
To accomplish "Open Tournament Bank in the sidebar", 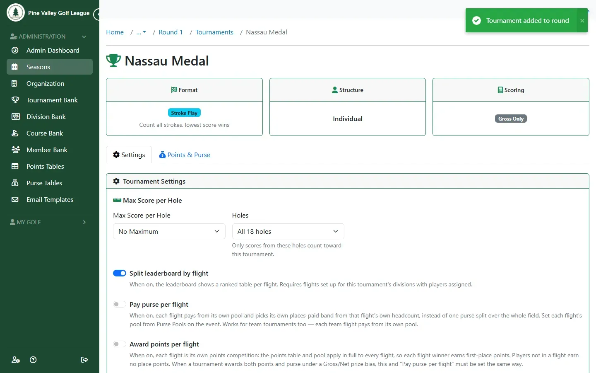I will point(50,100).
